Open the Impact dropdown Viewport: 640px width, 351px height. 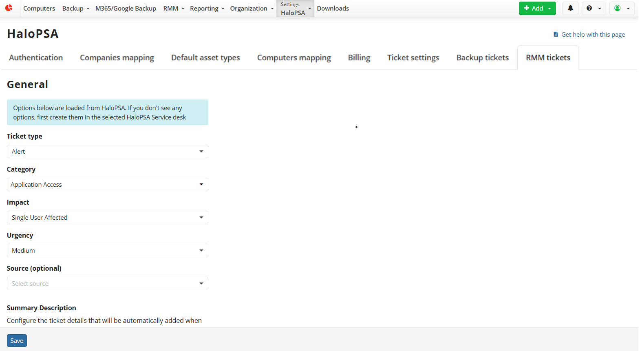point(108,218)
